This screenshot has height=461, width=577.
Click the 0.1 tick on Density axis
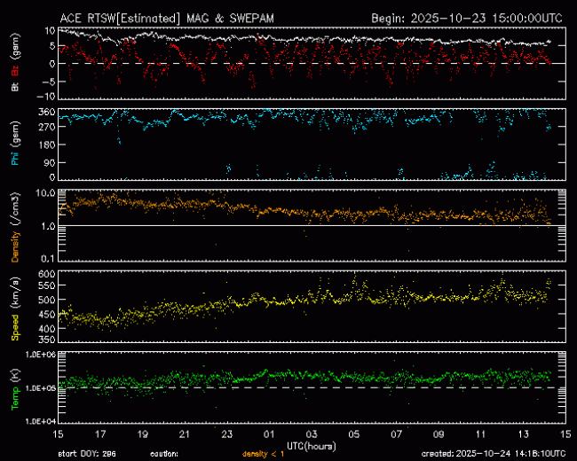point(48,258)
